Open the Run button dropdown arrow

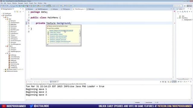[x=25, y=6]
